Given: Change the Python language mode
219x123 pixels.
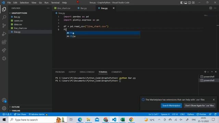Looking at the screenshot, I should (x=191, y=114).
